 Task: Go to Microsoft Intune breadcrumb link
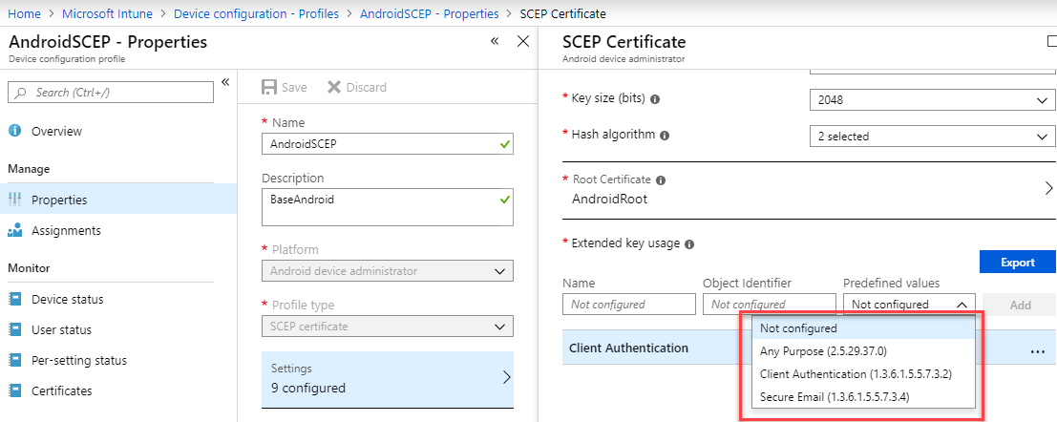click(107, 12)
